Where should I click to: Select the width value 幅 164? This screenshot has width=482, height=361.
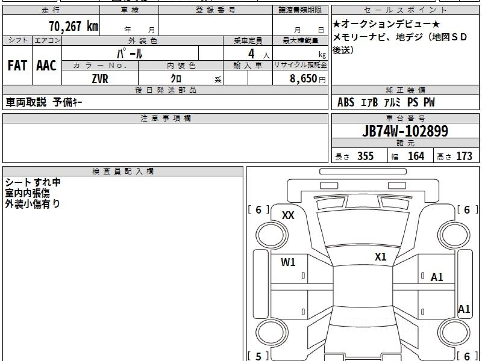pos(408,156)
